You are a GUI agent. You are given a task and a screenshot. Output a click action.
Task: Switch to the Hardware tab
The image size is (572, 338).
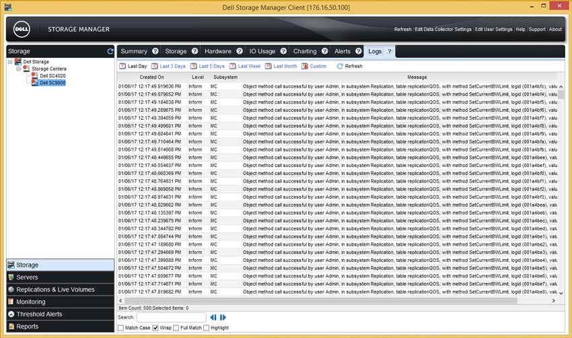pyautogui.click(x=218, y=51)
